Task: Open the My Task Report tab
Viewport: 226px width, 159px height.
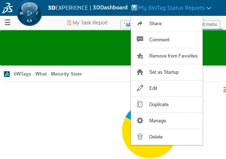Action: [x=87, y=23]
